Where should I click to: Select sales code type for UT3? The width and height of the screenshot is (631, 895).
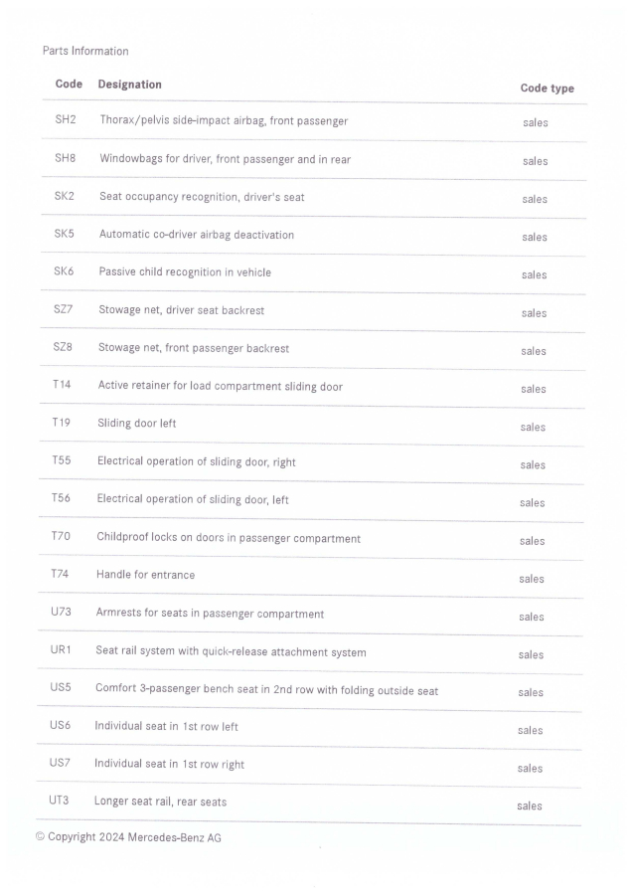[x=530, y=805]
